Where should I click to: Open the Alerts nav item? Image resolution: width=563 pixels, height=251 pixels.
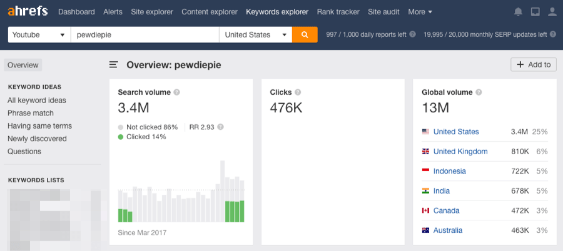tap(113, 12)
